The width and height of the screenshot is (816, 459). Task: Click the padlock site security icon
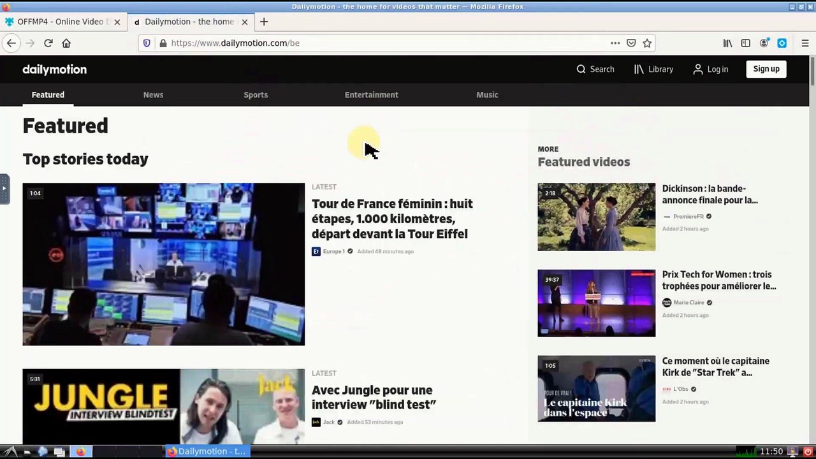(x=163, y=43)
